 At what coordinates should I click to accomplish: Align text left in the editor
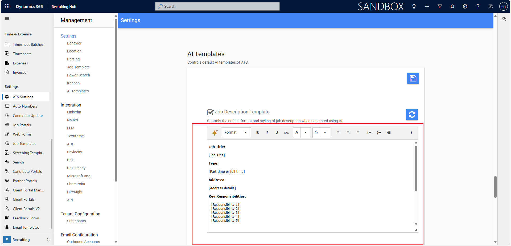[x=339, y=133]
